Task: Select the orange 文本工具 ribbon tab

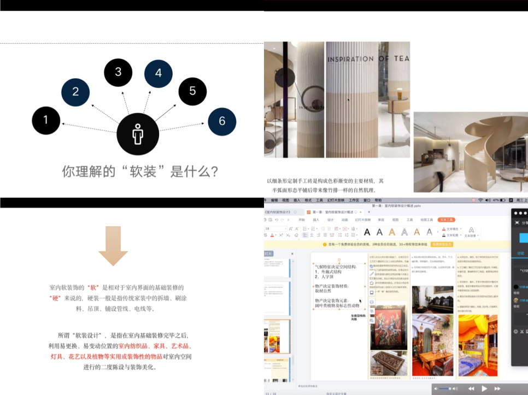Action: (446, 220)
